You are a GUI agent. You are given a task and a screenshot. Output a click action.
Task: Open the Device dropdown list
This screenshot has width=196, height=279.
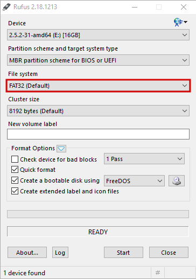pos(98,35)
